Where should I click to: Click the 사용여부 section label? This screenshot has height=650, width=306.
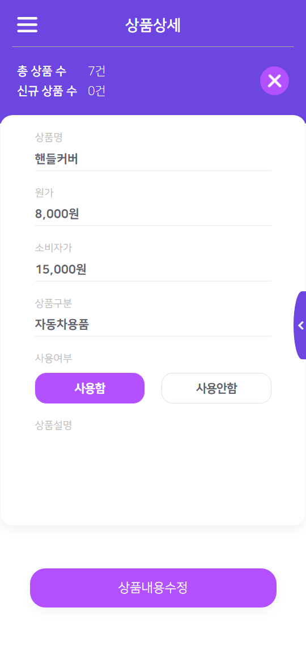pyautogui.click(x=53, y=358)
